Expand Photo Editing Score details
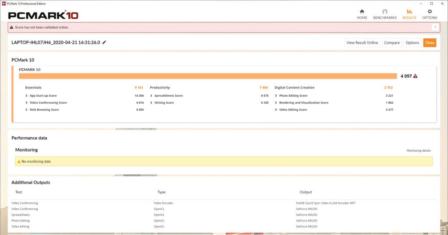This screenshot has height=235, width=448. (x=276, y=96)
